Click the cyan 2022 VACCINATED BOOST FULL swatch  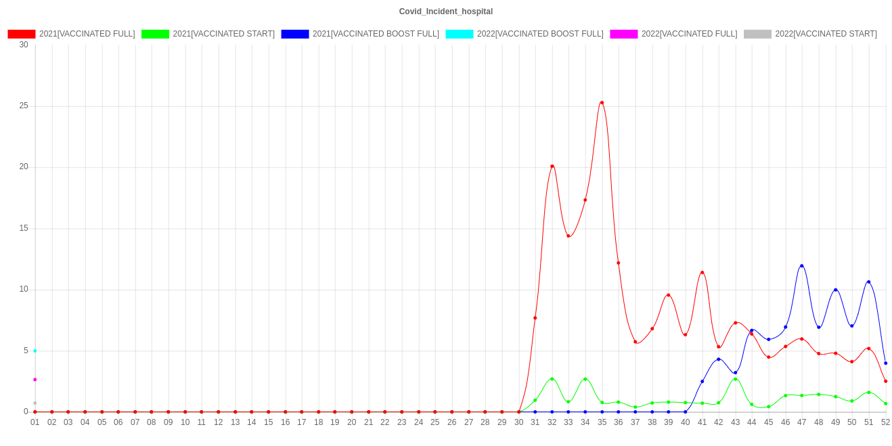coord(460,34)
